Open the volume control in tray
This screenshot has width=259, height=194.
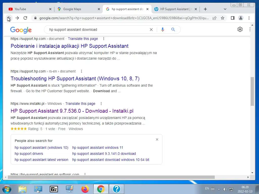(x=225, y=189)
